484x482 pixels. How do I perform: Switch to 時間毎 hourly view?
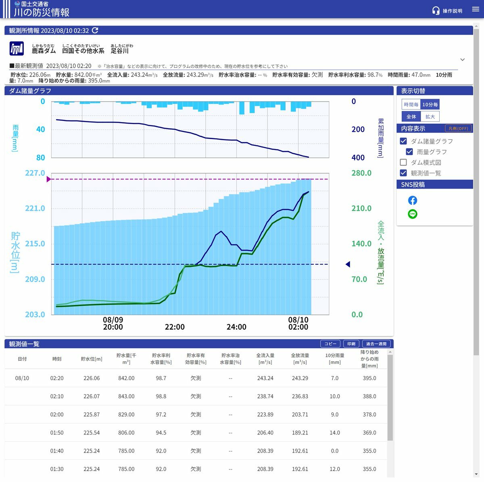click(411, 104)
